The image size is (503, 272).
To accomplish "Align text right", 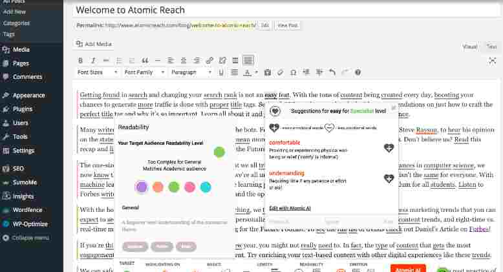I will coord(197,60).
